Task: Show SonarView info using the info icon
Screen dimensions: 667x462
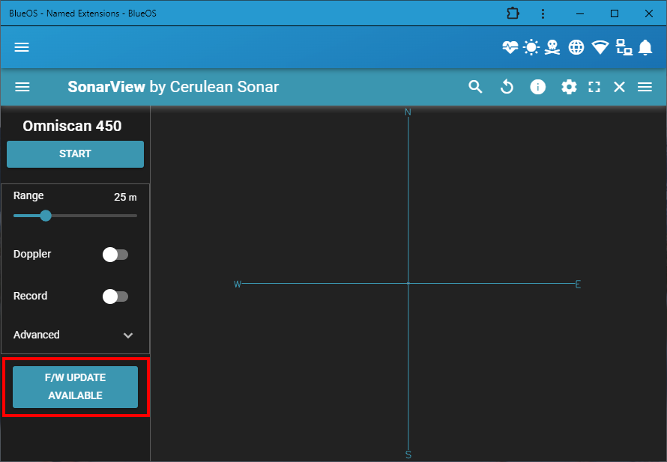Action: (537, 87)
